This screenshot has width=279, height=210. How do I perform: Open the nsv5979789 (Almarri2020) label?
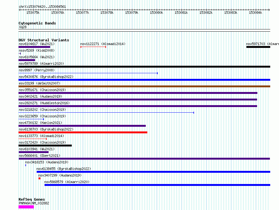[x=41, y=64]
